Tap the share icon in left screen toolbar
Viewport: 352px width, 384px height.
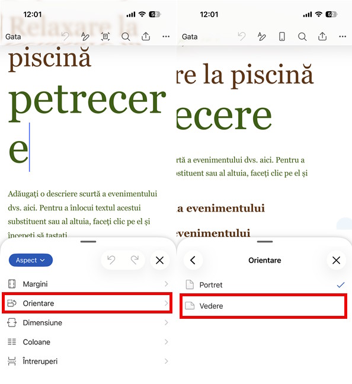(146, 37)
